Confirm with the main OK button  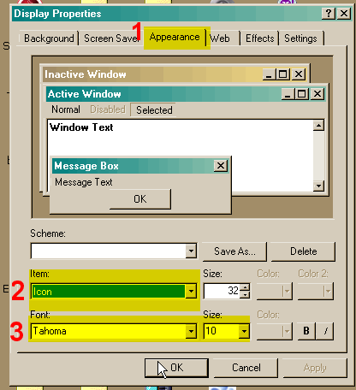(176, 368)
